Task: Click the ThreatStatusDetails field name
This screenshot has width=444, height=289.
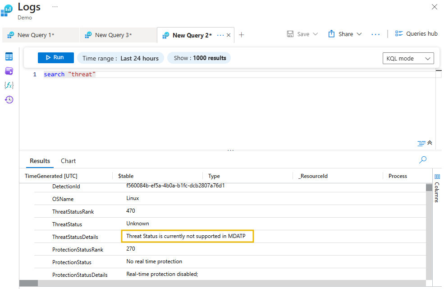Action: tap(75, 237)
